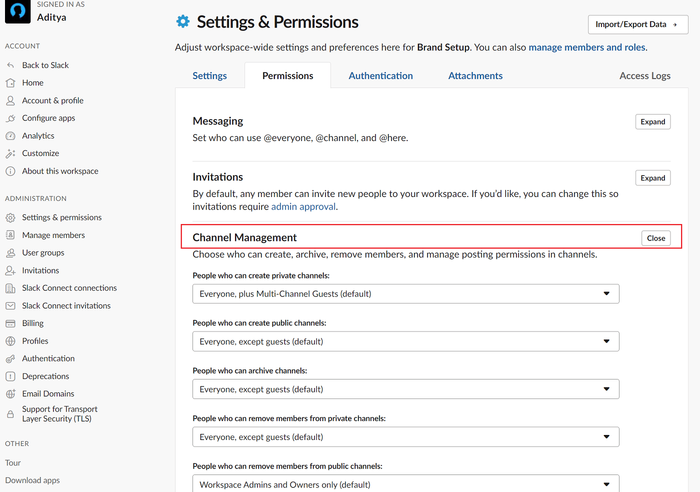Open remove members from private channels dropdown
The width and height of the screenshot is (700, 492).
406,437
